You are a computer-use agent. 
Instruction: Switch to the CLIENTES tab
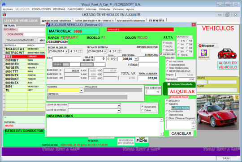[156, 21]
